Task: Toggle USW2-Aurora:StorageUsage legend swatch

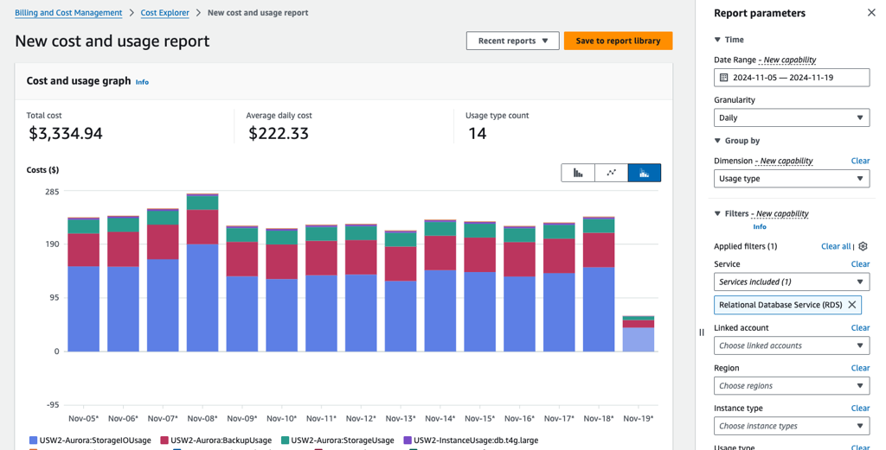Action: [x=284, y=440]
